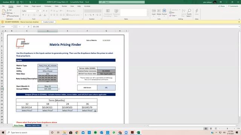This screenshot has width=241, height=135.
Task: Click Select Price under 36-month term
Action: [87, 111]
